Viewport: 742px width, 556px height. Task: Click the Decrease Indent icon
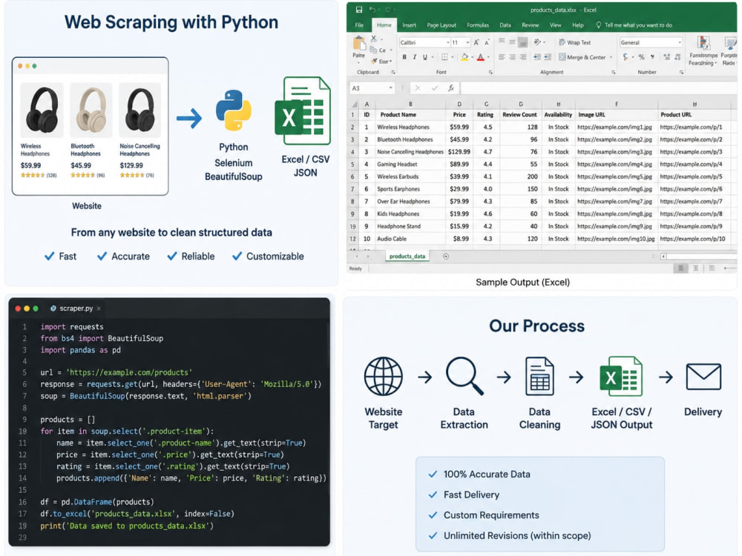pos(537,57)
